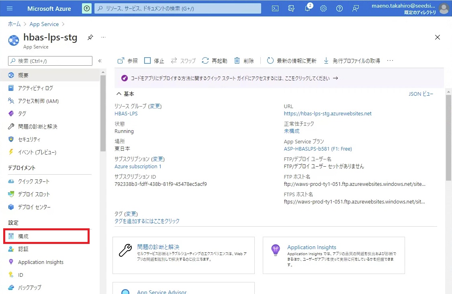Open the toolbar overflow ellipsis menu
This screenshot has height=294, width=452.
(x=390, y=61)
